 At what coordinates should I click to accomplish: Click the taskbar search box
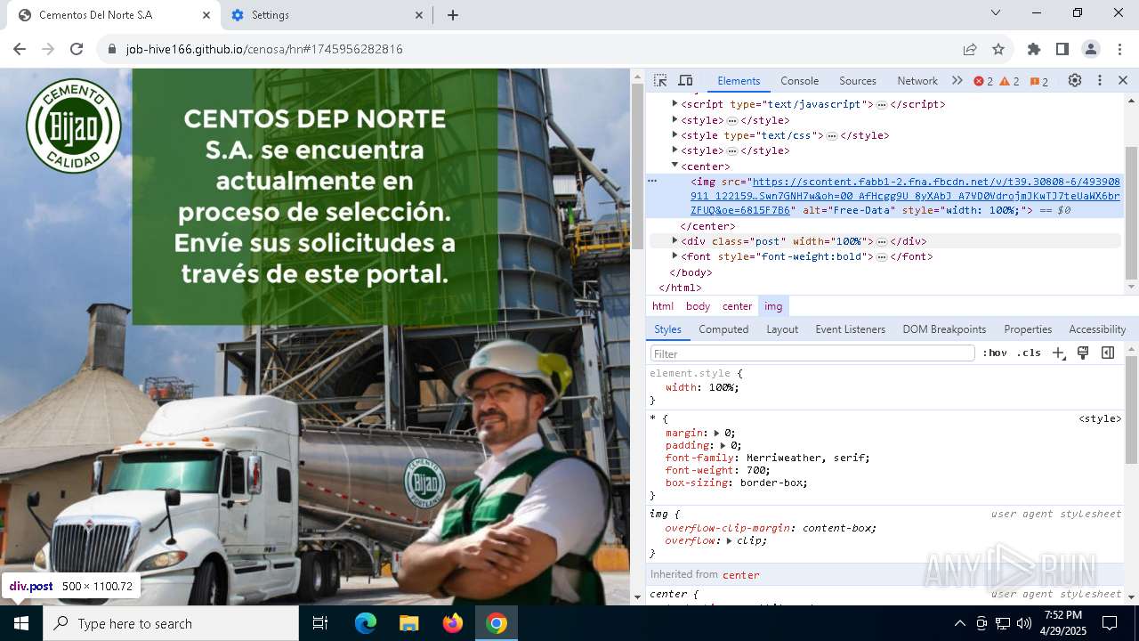[171, 623]
